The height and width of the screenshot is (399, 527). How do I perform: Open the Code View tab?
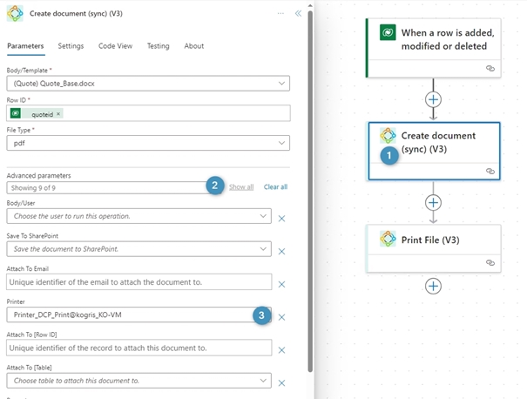point(115,46)
